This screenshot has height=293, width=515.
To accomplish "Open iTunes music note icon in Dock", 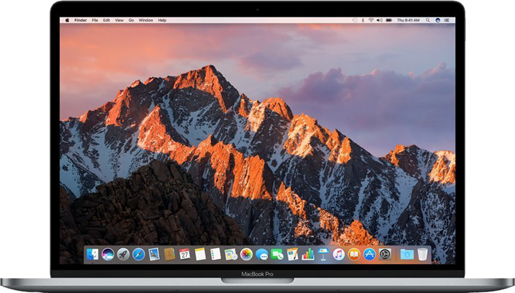I will pyautogui.click(x=339, y=254).
